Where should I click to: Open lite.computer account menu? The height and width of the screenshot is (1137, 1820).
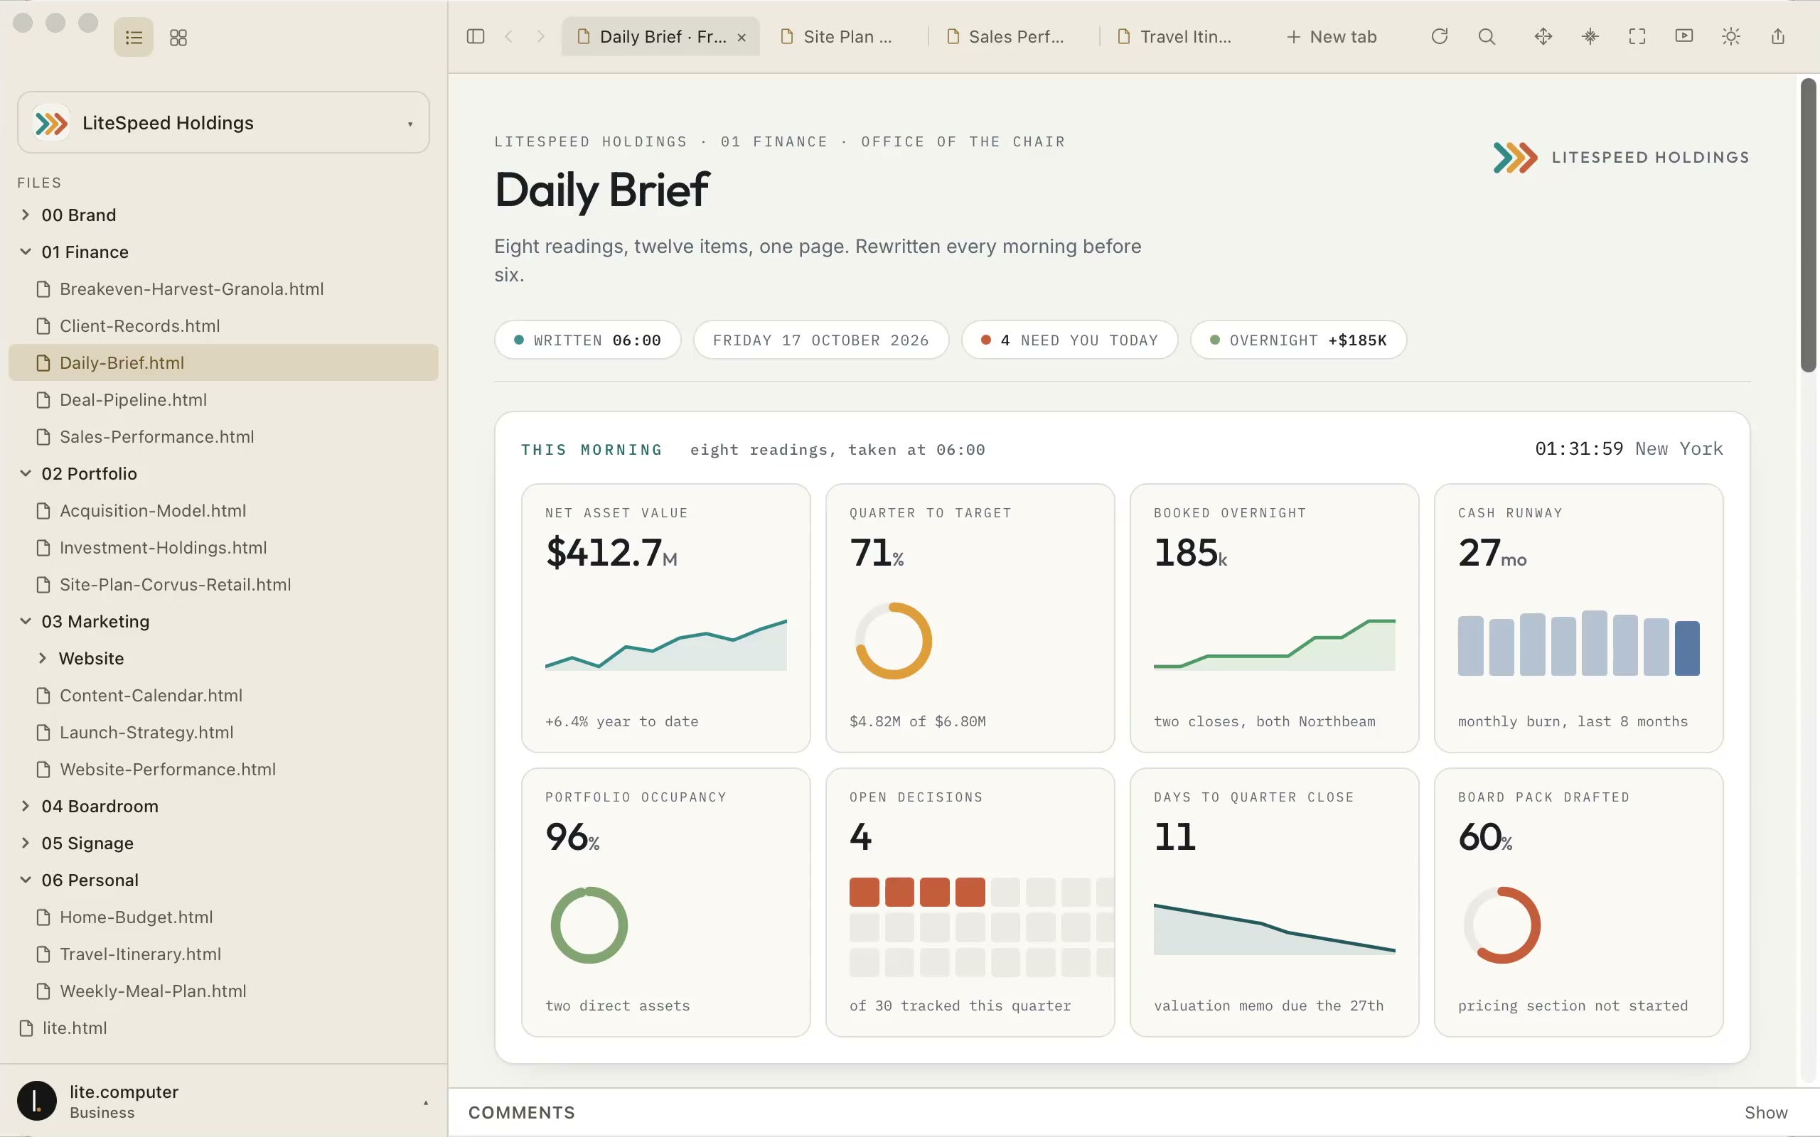coord(223,1101)
